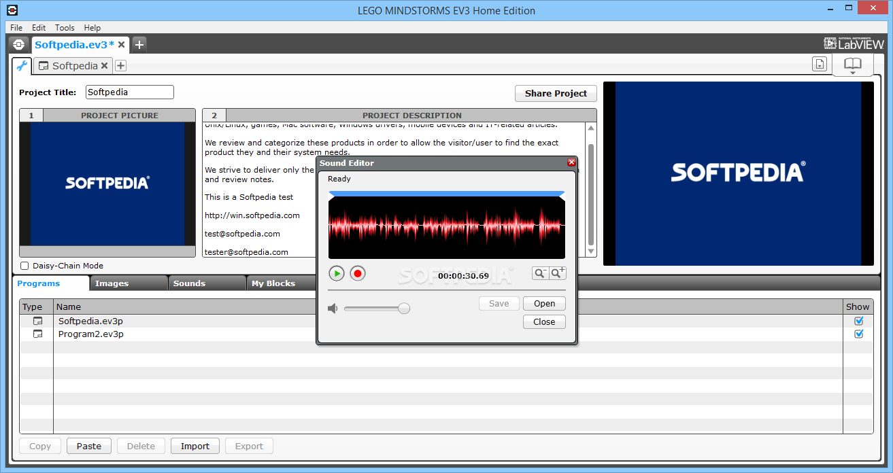Click the description scrollbar thumb

591,194
